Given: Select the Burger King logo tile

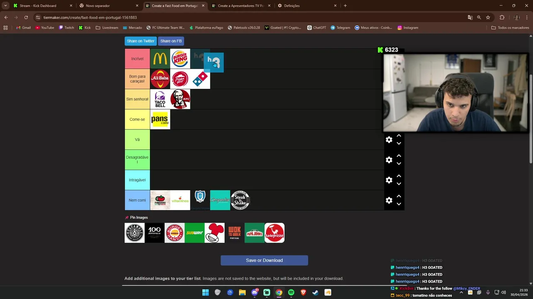Looking at the screenshot, I should pos(180,59).
